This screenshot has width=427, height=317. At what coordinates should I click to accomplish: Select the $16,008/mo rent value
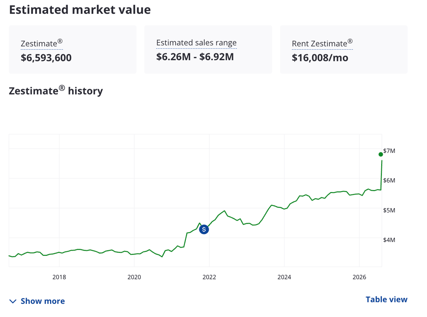320,58
